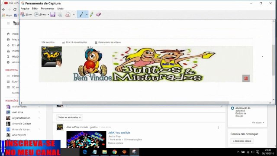
Task: Expand the Atraso dropdown arrow
Action: (48, 14)
